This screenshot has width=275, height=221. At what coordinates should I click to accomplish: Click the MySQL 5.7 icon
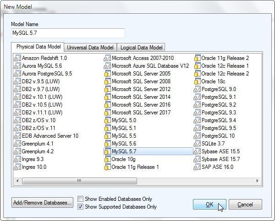pos(107,151)
